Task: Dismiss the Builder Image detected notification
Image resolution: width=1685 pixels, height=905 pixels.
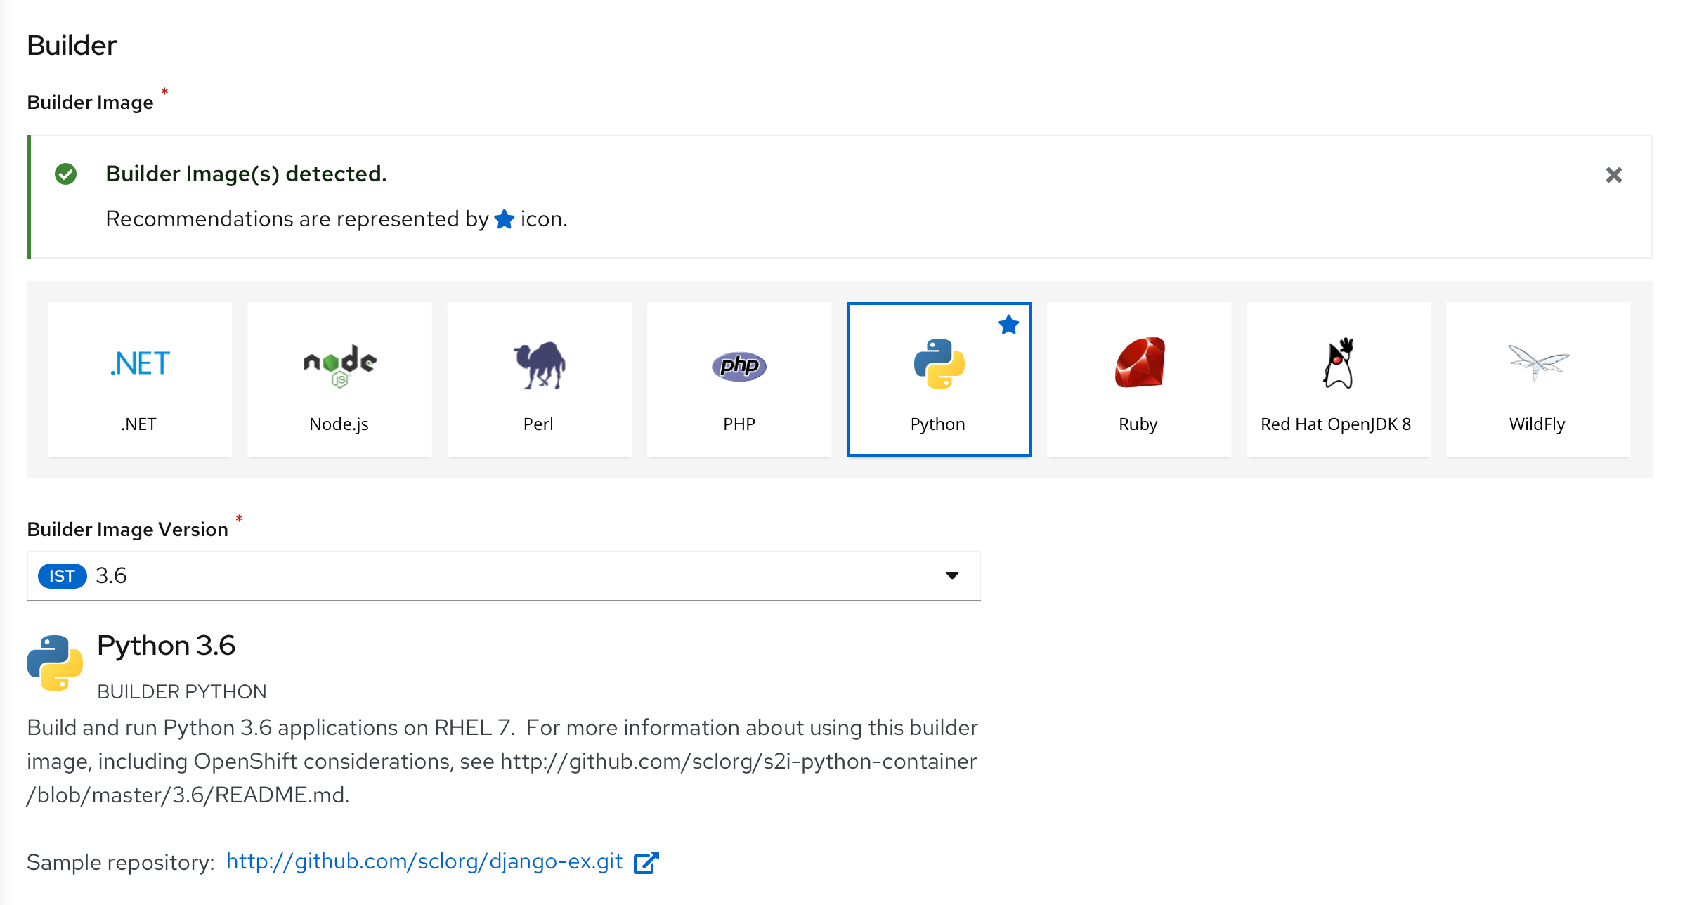Action: tap(1616, 175)
